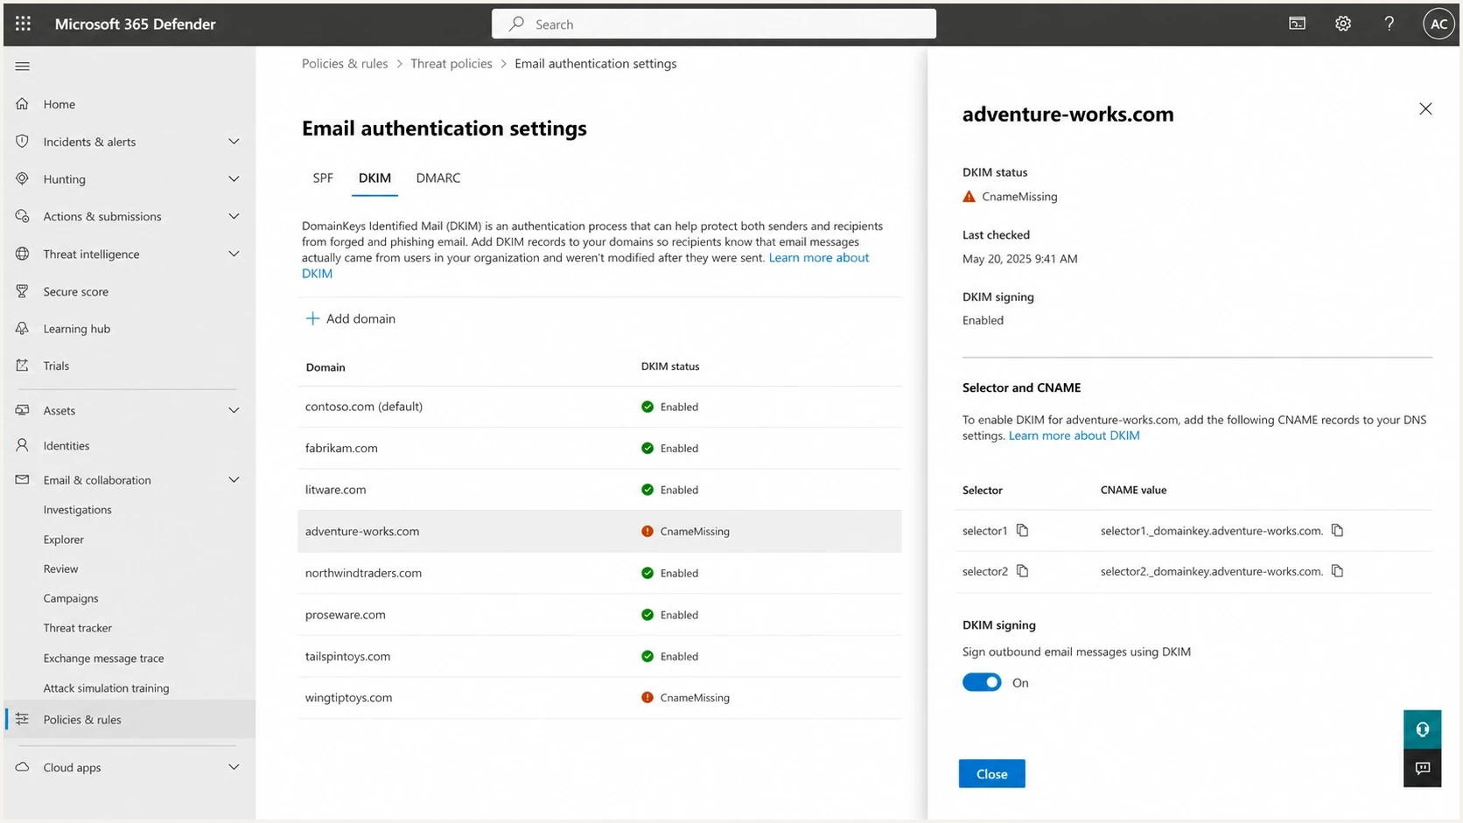The height and width of the screenshot is (823, 1463).
Task: Open Exchange message trace
Action: pos(103,659)
